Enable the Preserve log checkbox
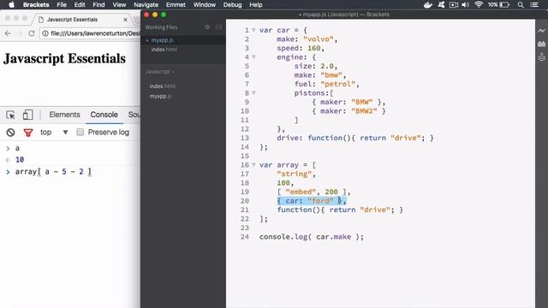The width and height of the screenshot is (548, 308). [80, 132]
